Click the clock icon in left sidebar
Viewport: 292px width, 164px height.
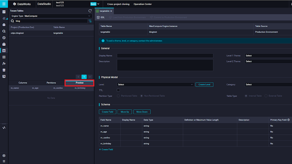[x=4, y=38]
